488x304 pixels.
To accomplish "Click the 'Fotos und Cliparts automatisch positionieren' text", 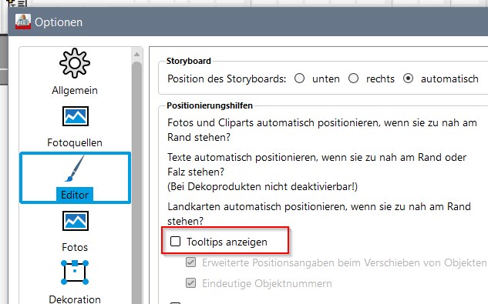I will click(321, 130).
